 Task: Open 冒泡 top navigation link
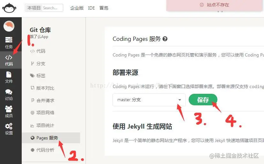pyautogui.click(x=104, y=8)
